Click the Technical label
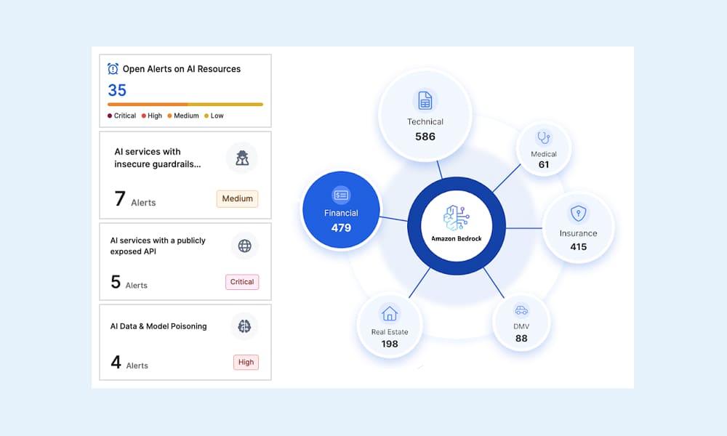The height and width of the screenshot is (436, 727). pyautogui.click(x=425, y=122)
